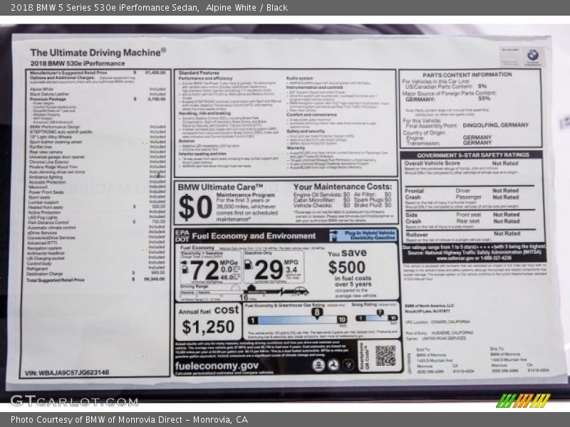Click the 'BMW Ultimate Care' heading
This screenshot has width=570, height=427.
pyautogui.click(x=220, y=187)
